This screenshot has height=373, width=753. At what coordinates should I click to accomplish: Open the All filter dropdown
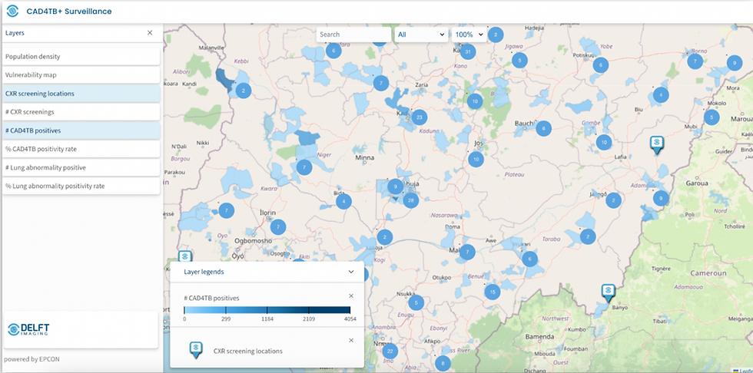422,35
